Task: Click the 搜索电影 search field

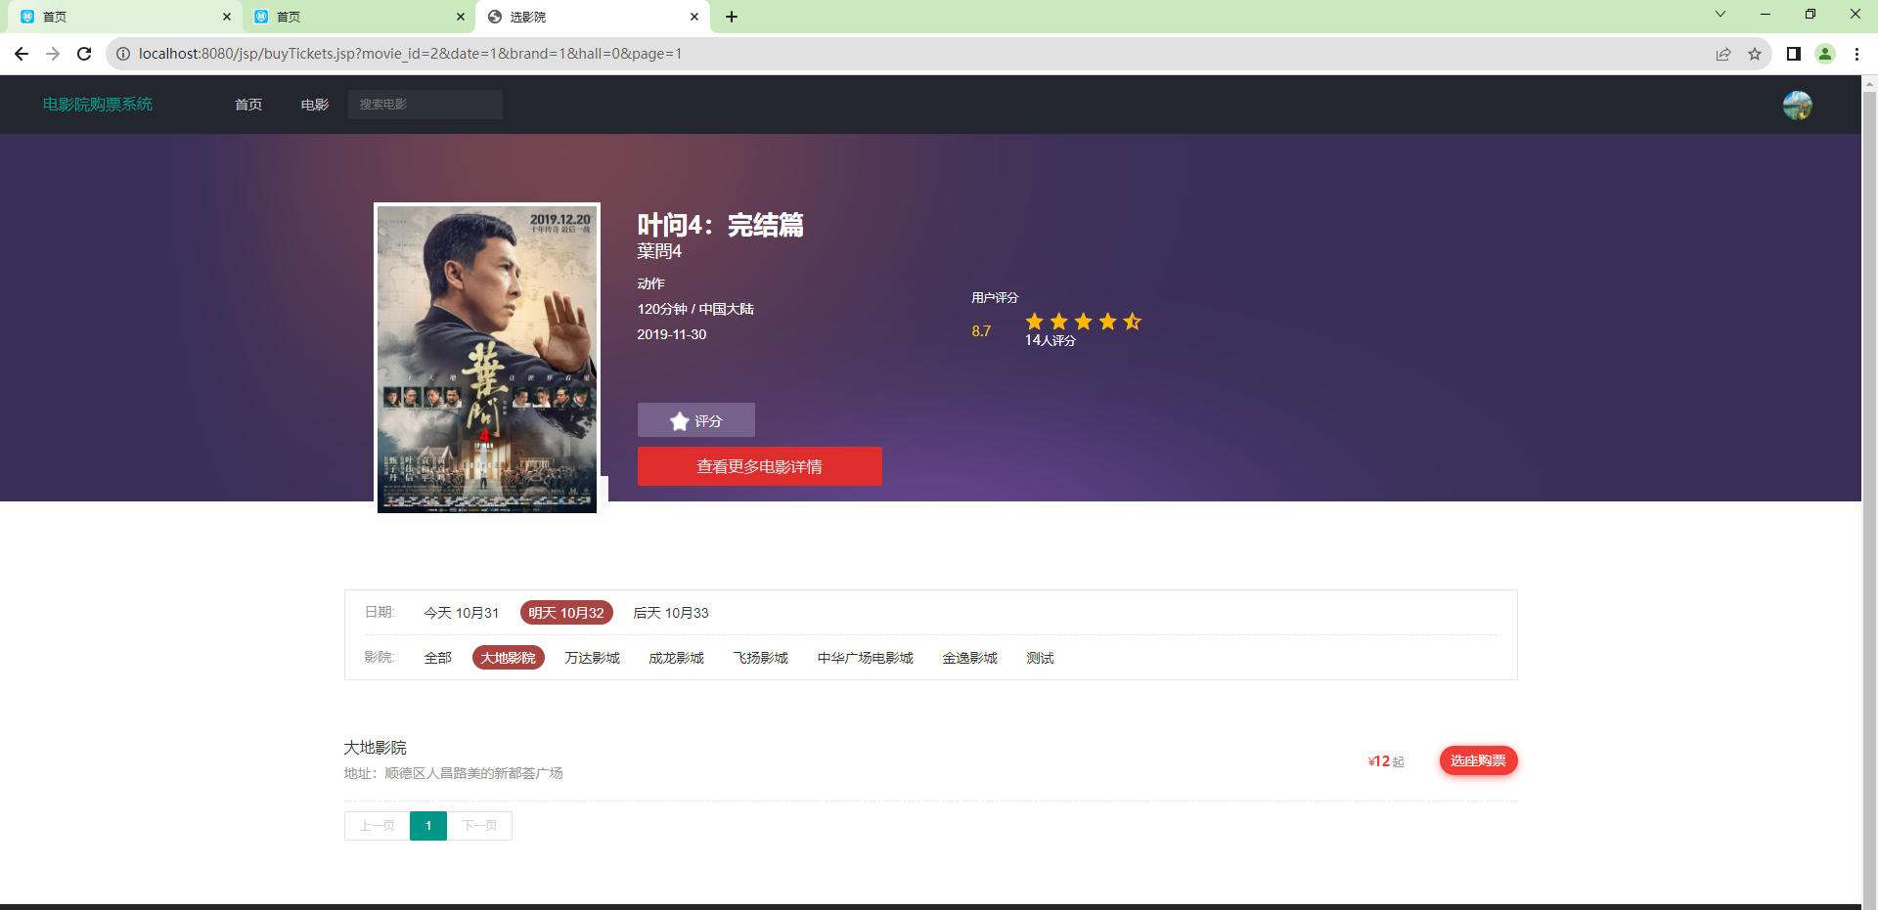Action: point(425,104)
